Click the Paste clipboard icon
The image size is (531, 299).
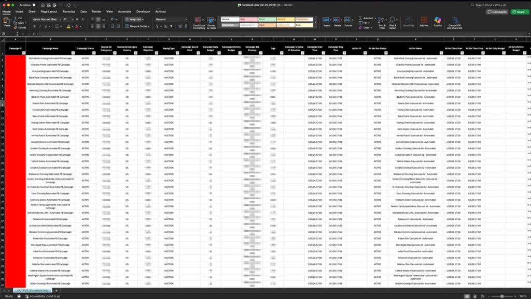[7, 21]
